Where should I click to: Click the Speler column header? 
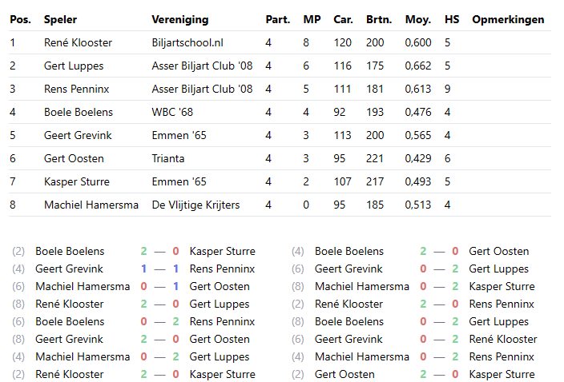[x=61, y=19]
